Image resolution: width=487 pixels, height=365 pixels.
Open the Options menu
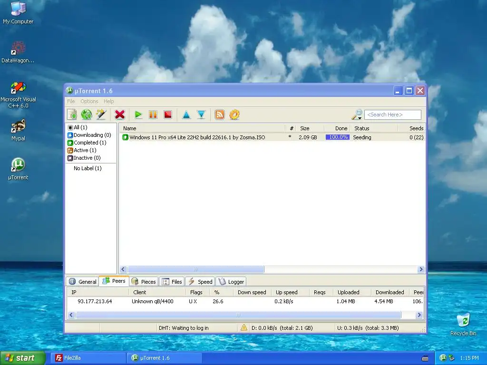click(89, 101)
